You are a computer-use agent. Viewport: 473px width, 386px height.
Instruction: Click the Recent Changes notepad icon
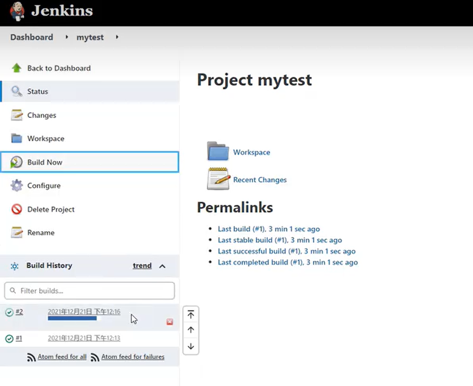point(219,179)
